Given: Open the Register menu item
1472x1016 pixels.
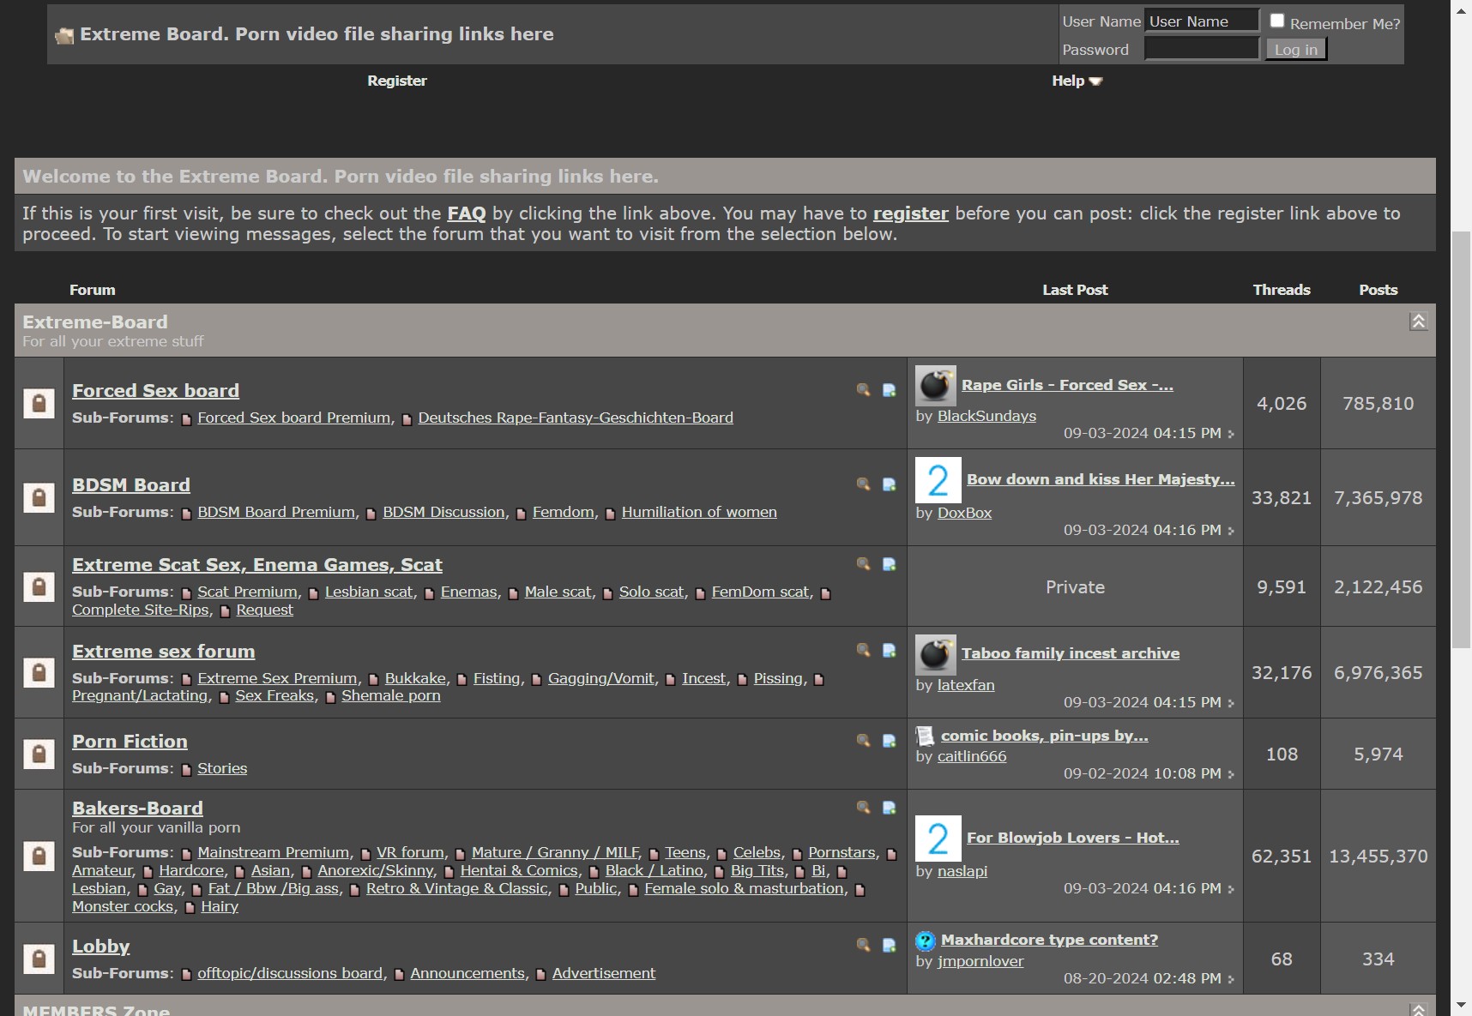Looking at the screenshot, I should (x=396, y=81).
